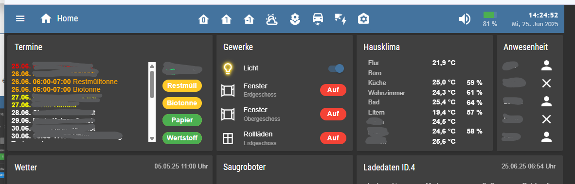Click the scroll down arrow in Termine list
The height and width of the screenshot is (184, 575).
coord(152,139)
